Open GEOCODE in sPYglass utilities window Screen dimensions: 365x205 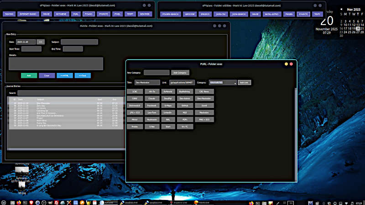coord(190,14)
